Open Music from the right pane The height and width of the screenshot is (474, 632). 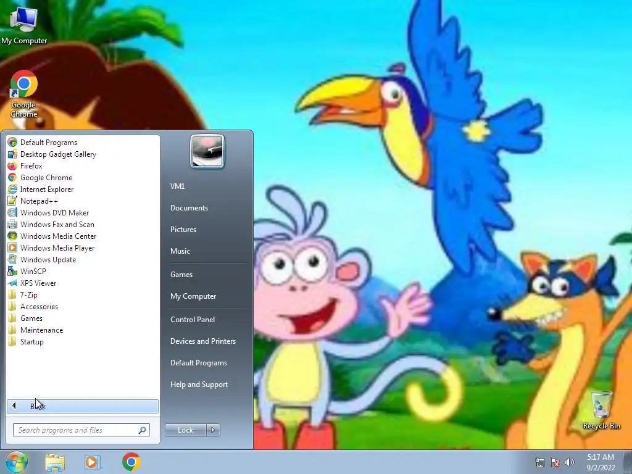[180, 251]
